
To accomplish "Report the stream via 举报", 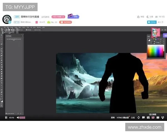I will pos(141,17).
